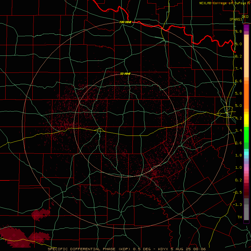This screenshot has height=251, width=251.
Task: Click the 1.0 legend value
Action: click(238, 168)
